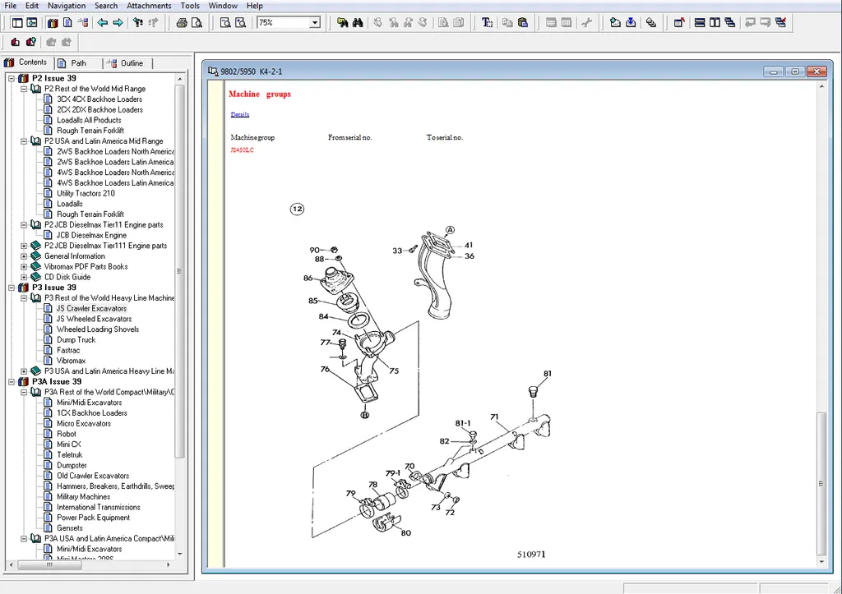Click the forward arrow toolbar icon
This screenshot has width=842, height=594.
click(118, 22)
